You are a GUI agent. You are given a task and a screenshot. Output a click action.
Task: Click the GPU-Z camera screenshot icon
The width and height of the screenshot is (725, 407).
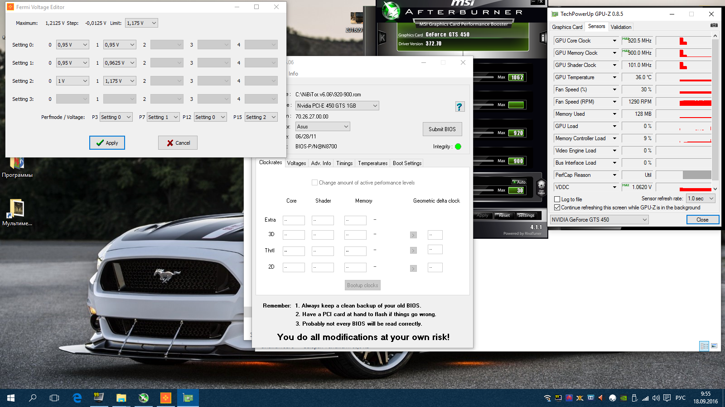[x=714, y=25]
